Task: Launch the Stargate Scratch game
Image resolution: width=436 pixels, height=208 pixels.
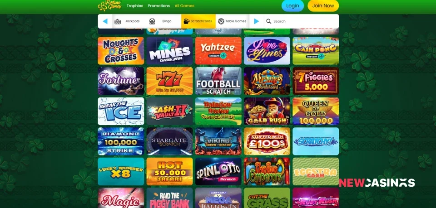Action: coord(169,141)
